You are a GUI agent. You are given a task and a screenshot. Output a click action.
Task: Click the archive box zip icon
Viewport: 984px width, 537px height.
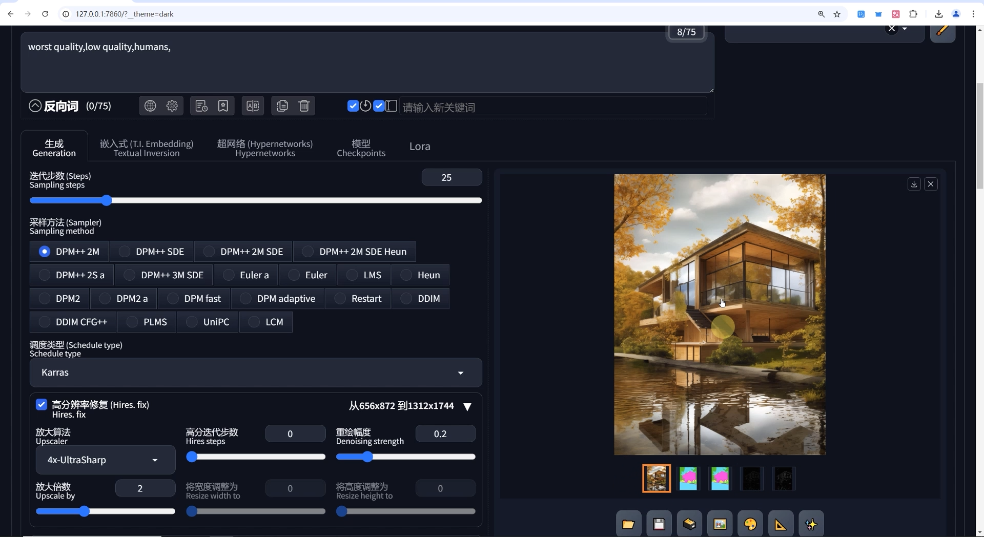(x=689, y=524)
